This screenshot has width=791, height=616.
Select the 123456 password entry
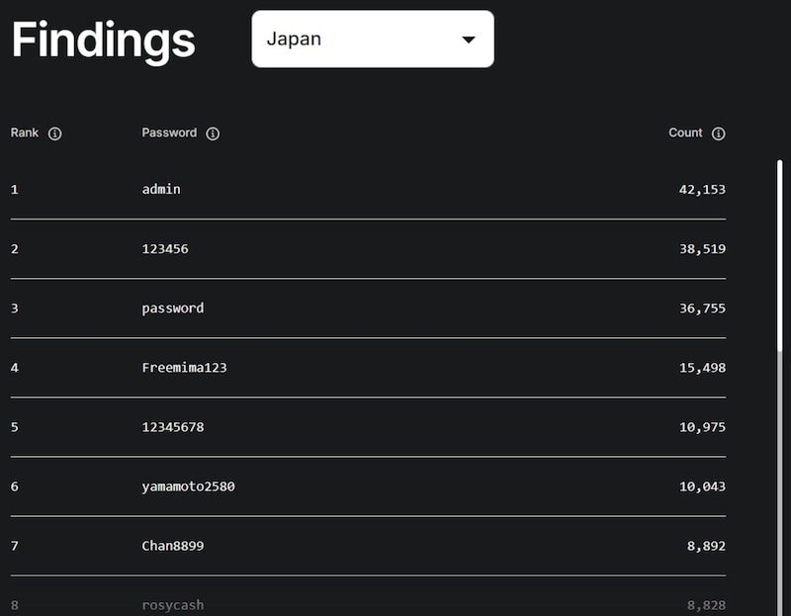(164, 248)
